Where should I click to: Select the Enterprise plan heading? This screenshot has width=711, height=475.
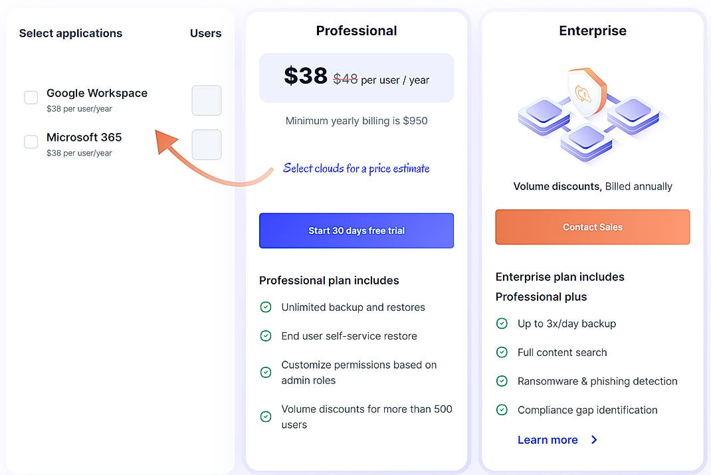click(592, 31)
